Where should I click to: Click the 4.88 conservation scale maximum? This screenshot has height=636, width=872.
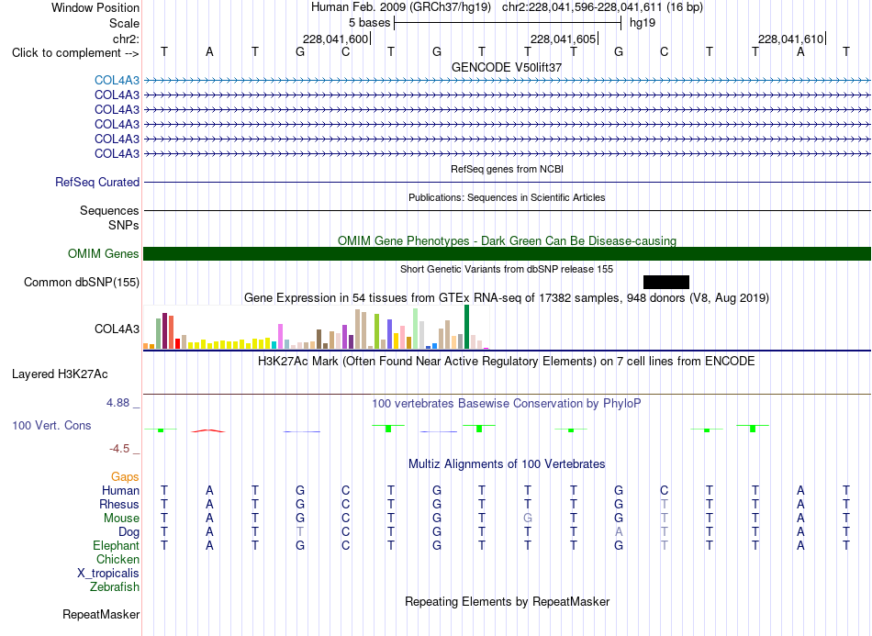[117, 403]
